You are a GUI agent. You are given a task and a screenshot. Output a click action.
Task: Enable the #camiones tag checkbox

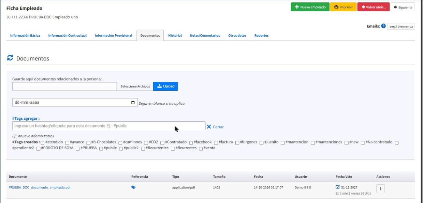click(x=120, y=142)
